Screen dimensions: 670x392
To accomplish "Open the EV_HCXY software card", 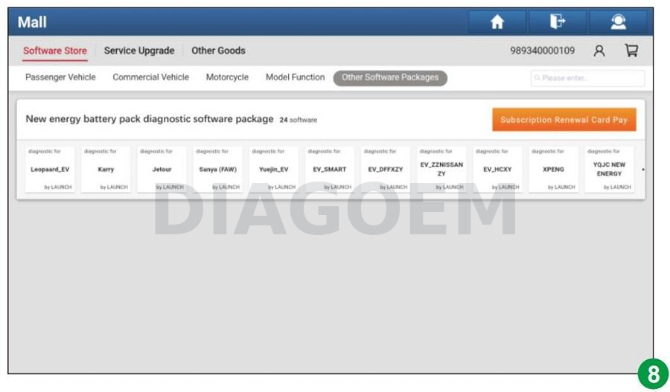I will (498, 170).
